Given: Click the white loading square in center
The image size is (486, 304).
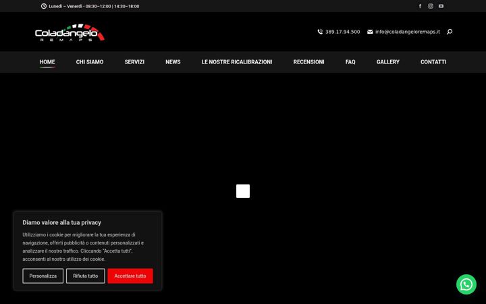Looking at the screenshot, I should [x=243, y=191].
